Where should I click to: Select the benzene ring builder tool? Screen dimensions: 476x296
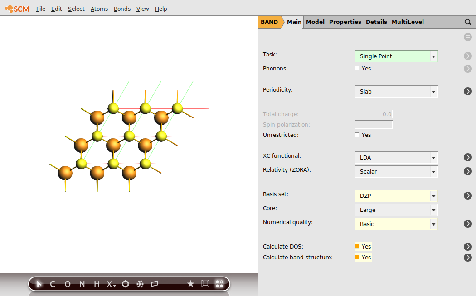(125, 284)
